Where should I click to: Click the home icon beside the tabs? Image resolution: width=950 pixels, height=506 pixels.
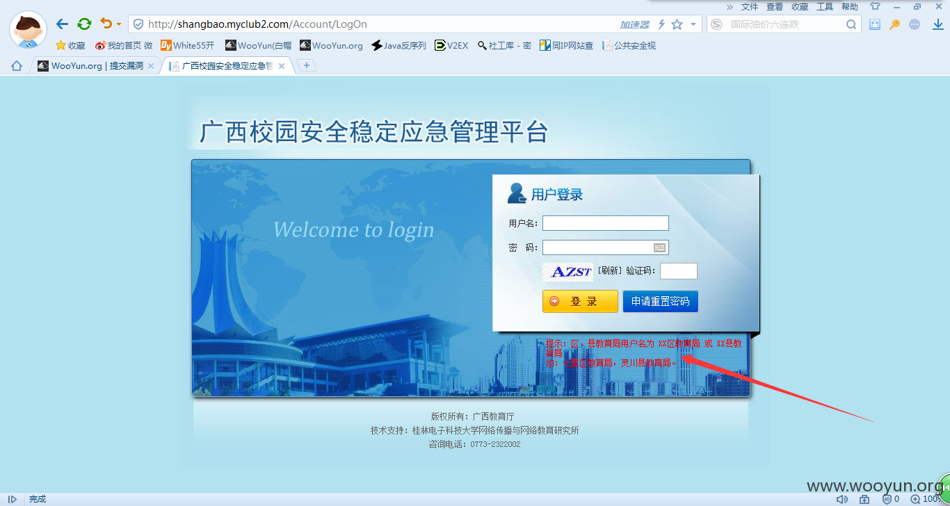point(17,66)
